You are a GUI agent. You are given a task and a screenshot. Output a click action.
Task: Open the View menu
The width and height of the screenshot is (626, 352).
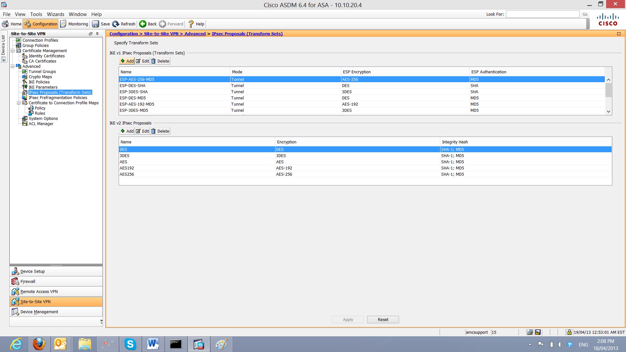pos(20,14)
